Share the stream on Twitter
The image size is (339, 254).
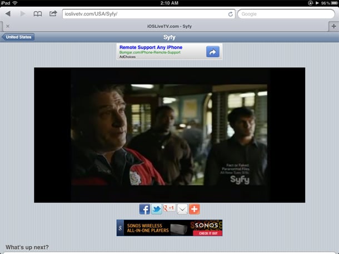coord(157,209)
